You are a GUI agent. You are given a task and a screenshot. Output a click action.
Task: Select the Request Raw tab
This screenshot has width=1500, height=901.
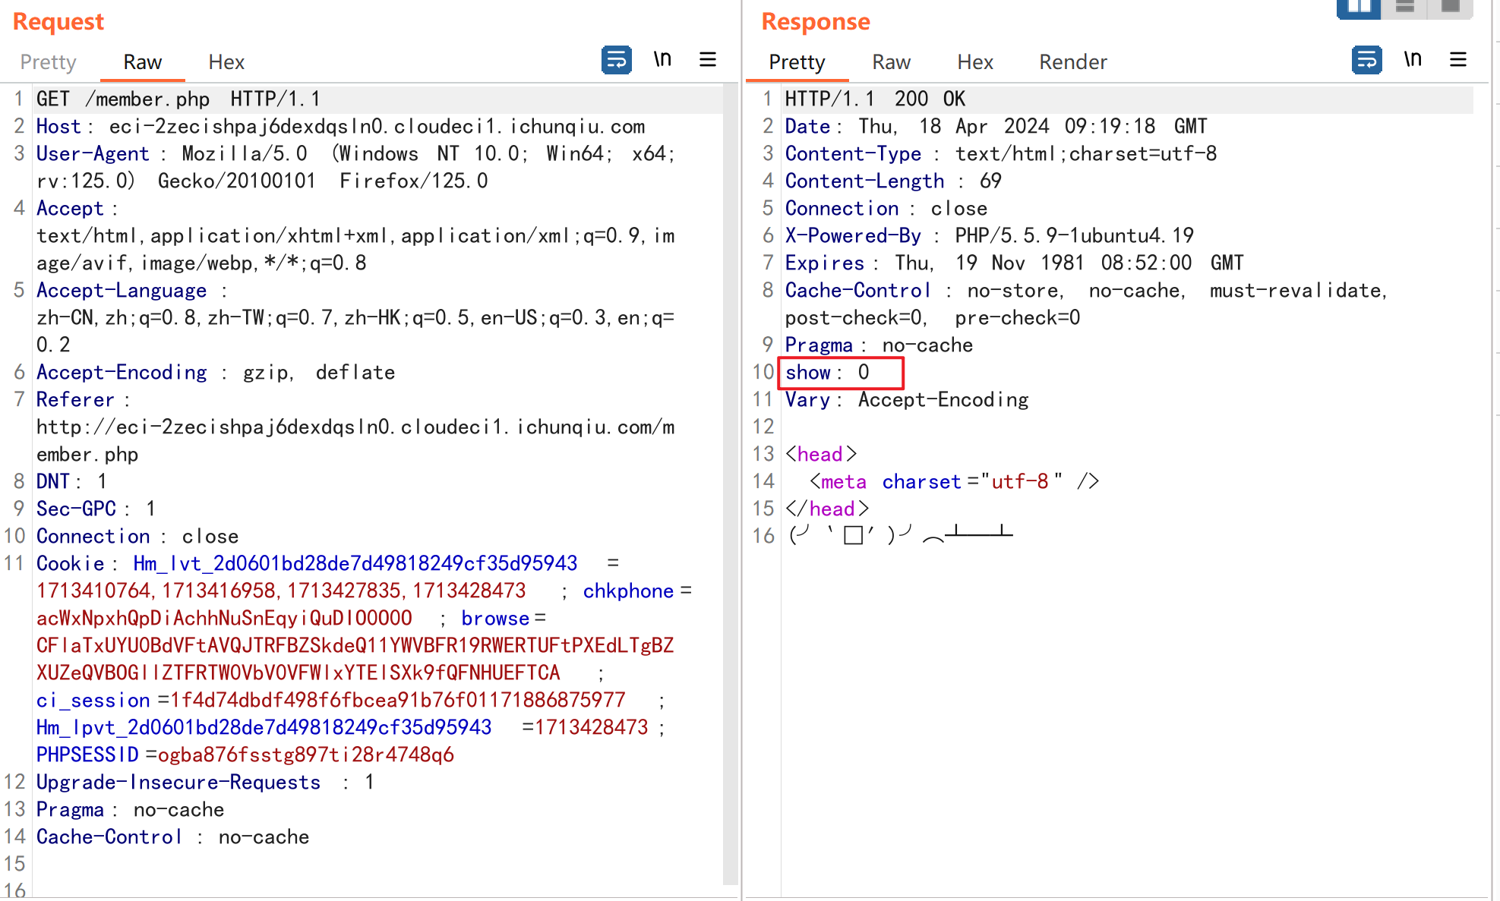142,62
